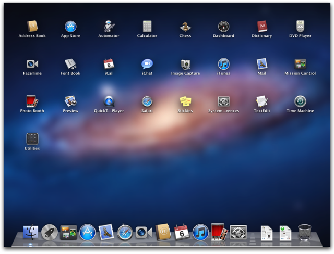Open the Stickies app
Image resolution: width=334 pixels, height=254 pixels.
[185, 101]
